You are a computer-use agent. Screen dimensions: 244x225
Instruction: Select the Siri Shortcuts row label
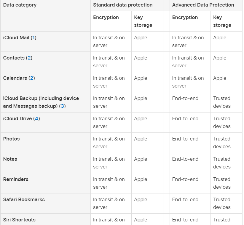[x=19, y=220]
